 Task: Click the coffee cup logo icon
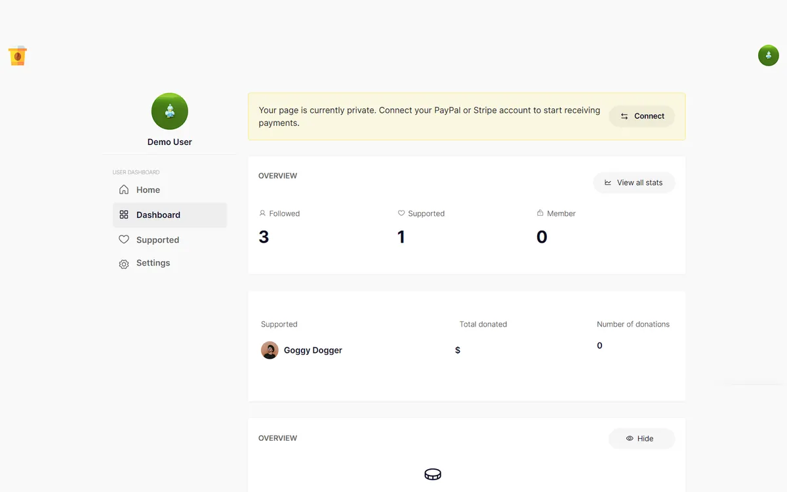click(18, 56)
